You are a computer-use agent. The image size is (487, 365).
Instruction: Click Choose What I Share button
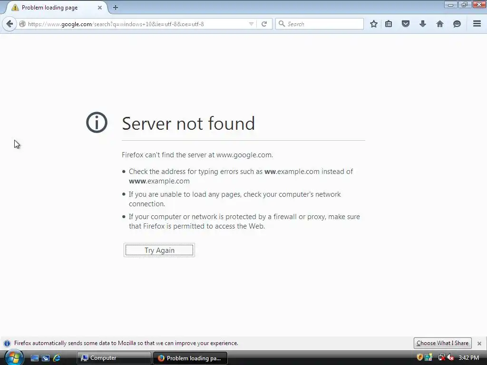click(443, 343)
